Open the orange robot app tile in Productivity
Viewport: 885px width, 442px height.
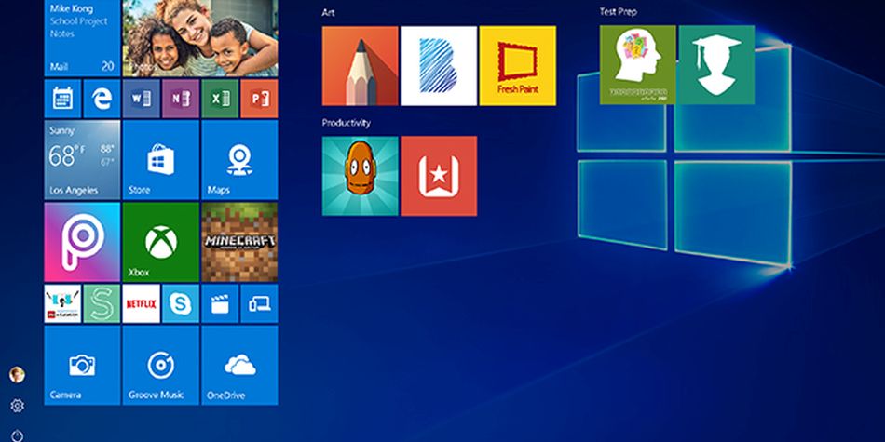point(361,176)
